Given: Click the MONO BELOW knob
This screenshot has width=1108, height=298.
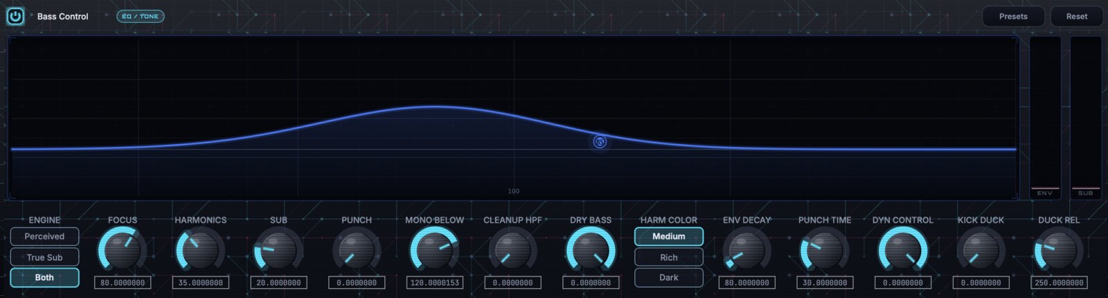Looking at the screenshot, I should click(434, 249).
